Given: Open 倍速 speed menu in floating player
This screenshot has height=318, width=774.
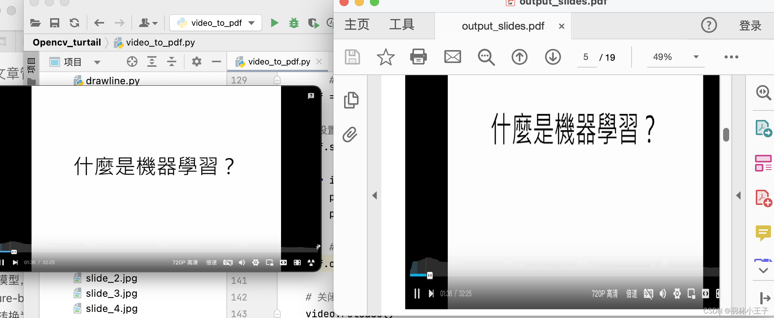Looking at the screenshot, I should [x=212, y=263].
